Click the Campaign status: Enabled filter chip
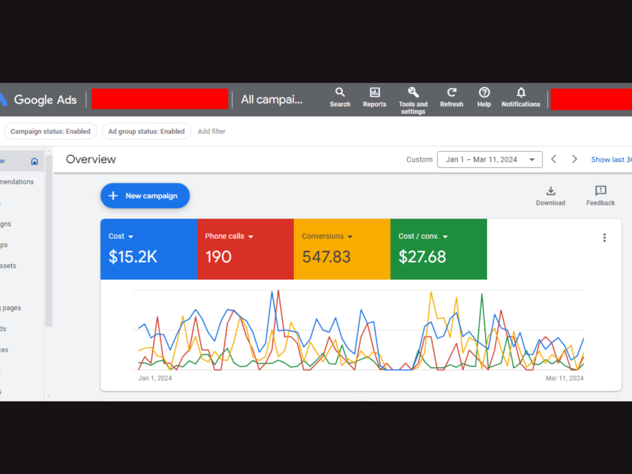 (51, 131)
